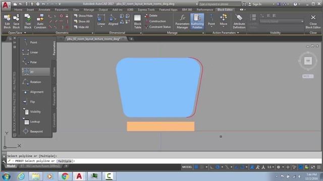Screen dimensions: 323x181
Task: Open the Block Table tool
Action: [x=137, y=22]
